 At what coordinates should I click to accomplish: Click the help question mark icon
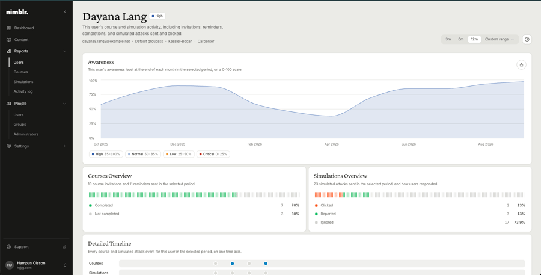(x=527, y=39)
